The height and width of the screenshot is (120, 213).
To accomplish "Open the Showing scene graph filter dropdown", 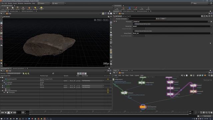I will [14, 73].
